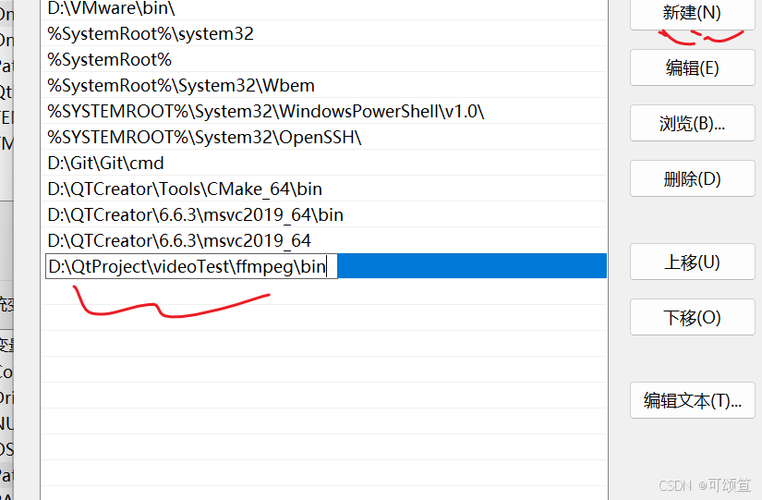
Task: Open the 浏览(B)... folder browser
Action: click(x=693, y=123)
